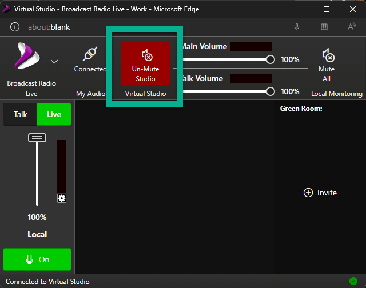This screenshot has height=288, width=366.
Task: Click the Main Volume slider handle
Action: click(270, 59)
